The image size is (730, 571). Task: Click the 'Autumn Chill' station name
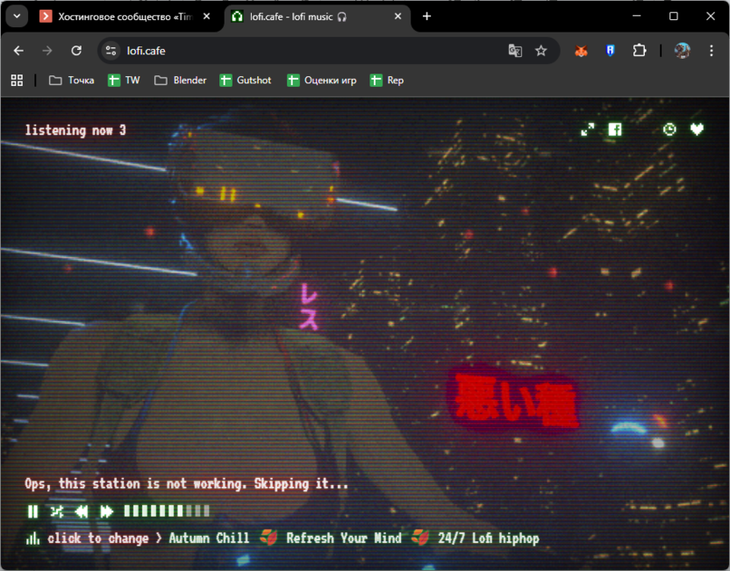pyautogui.click(x=209, y=539)
